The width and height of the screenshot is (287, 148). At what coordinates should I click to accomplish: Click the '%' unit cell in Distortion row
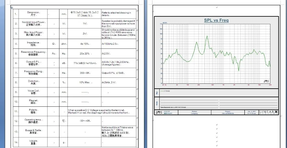tap(63, 82)
